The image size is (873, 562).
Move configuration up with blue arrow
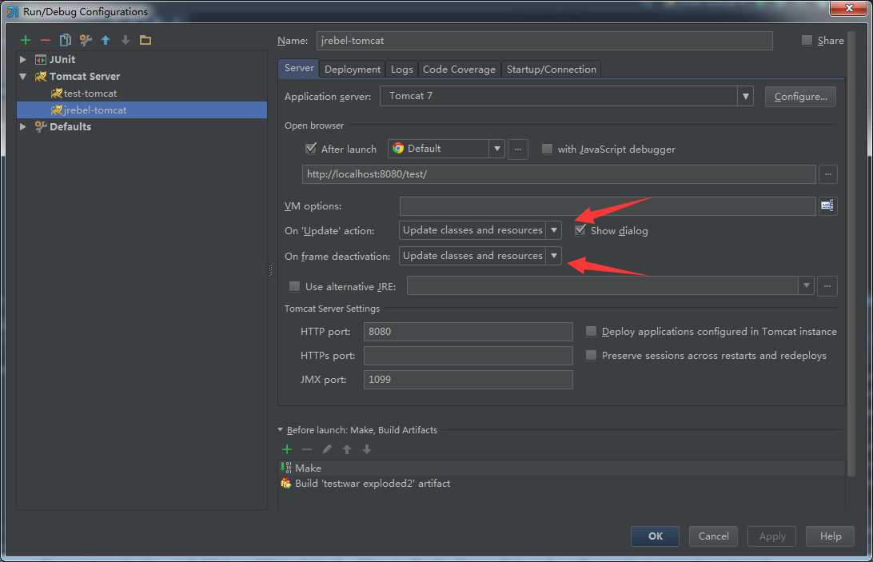tap(106, 40)
